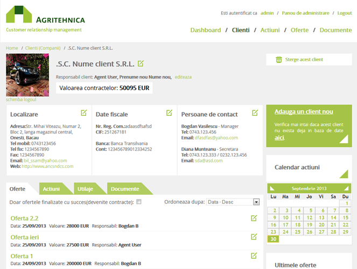The height and width of the screenshot is (269, 357).
Task: Click the Ultimele oferte heading
Action: [x=295, y=265]
